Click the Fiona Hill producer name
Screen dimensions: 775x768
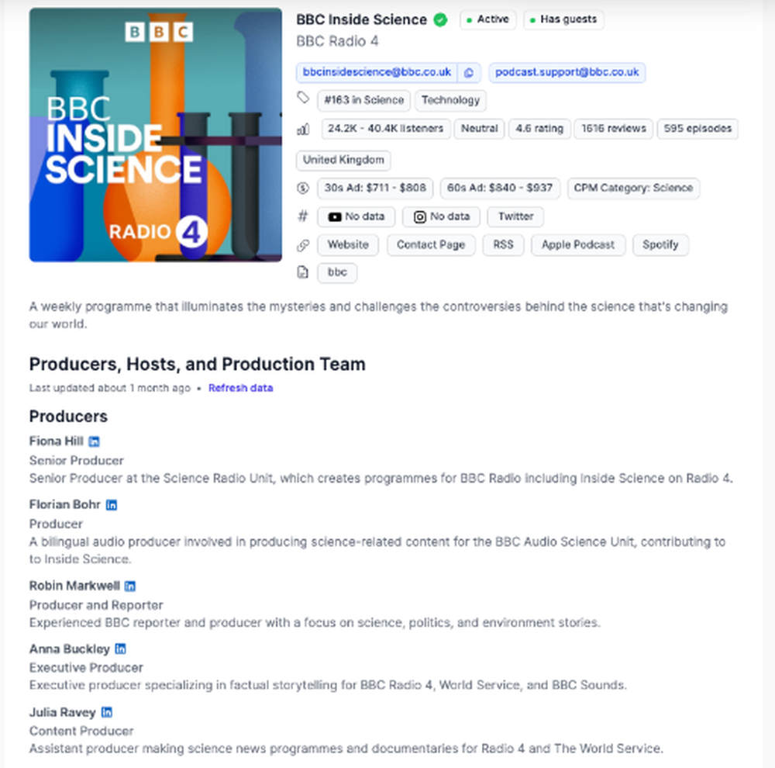click(x=57, y=441)
